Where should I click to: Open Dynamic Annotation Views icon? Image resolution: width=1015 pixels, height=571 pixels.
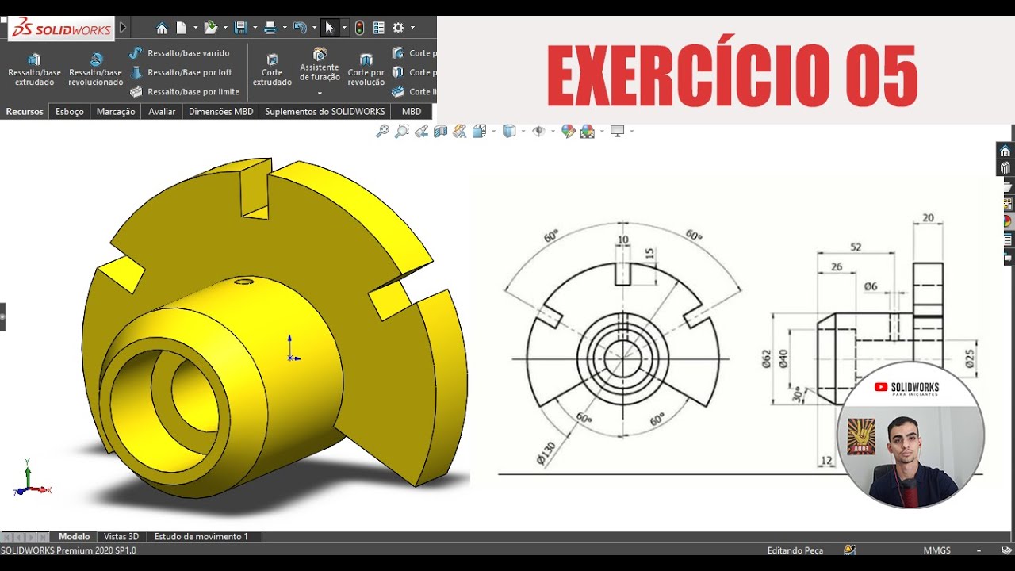pyautogui.click(x=459, y=131)
